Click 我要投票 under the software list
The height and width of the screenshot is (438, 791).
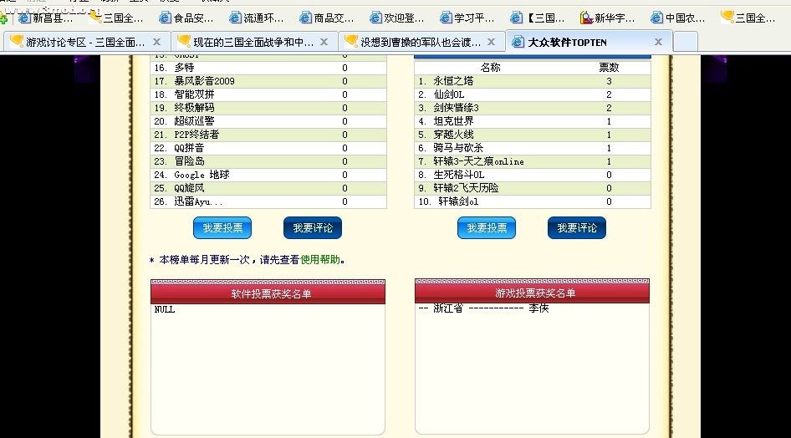222,228
